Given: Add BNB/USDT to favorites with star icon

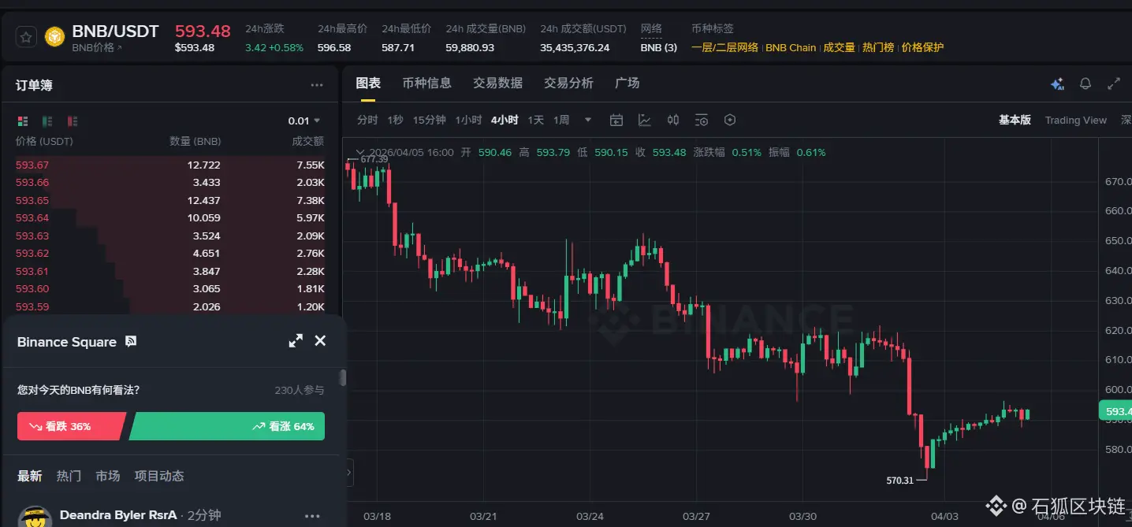Looking at the screenshot, I should (x=26, y=36).
